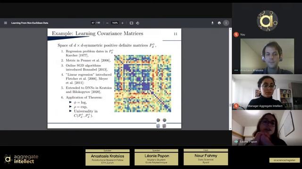Click the scroll up arrow of PDF scrollbar
This screenshot has height=169, width=302.
(230, 29)
